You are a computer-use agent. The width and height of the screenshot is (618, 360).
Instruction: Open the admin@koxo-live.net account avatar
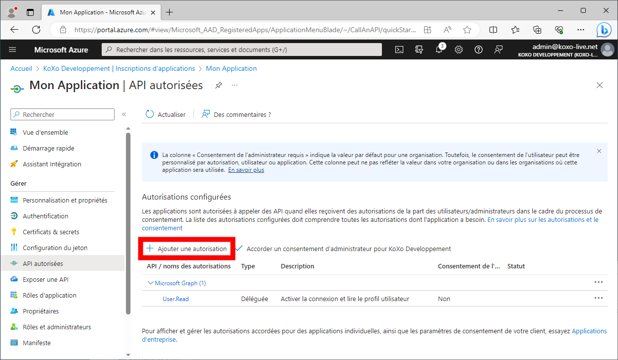[607, 50]
